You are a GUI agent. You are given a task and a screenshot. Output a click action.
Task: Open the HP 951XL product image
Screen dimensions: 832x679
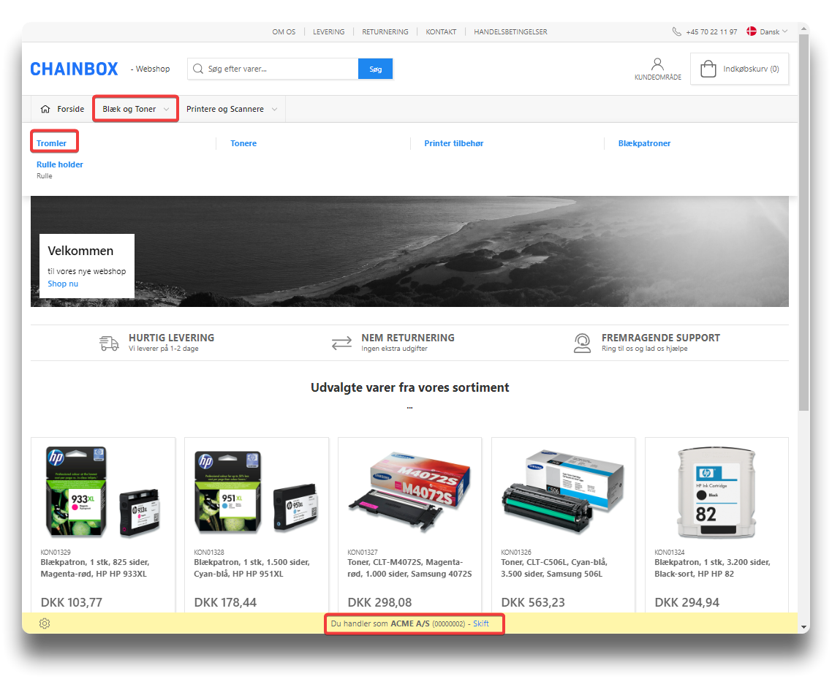[257, 492]
